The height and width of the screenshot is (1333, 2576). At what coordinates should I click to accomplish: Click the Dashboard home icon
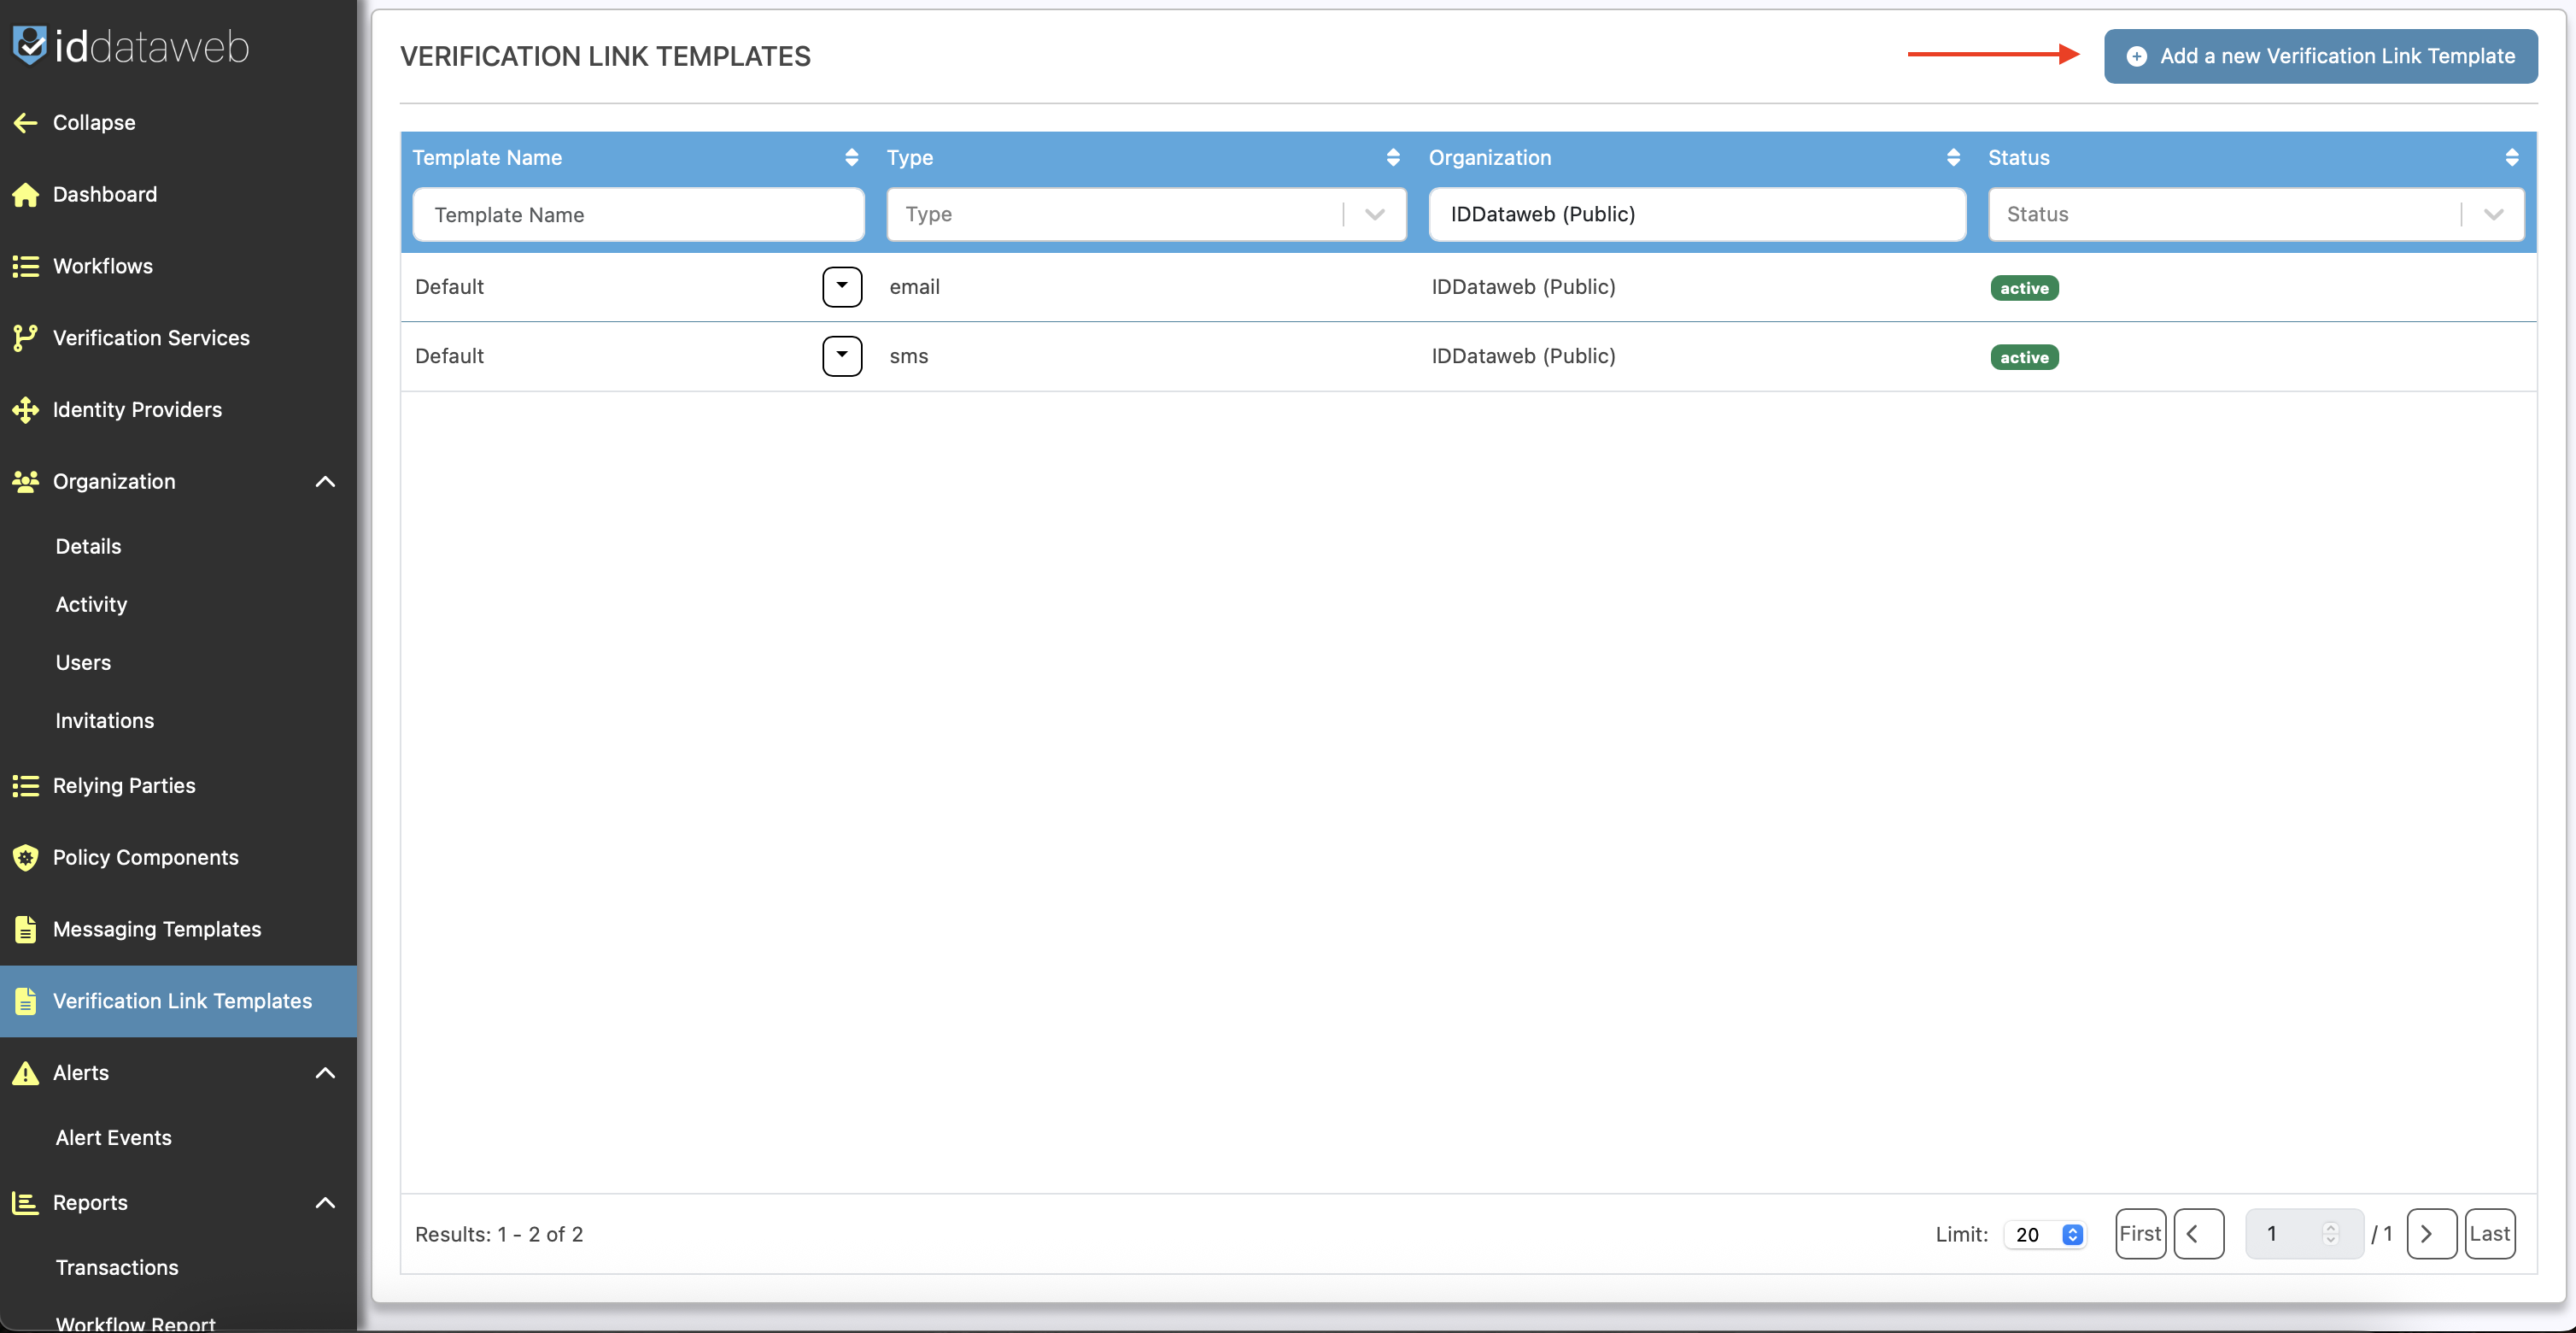(25, 194)
